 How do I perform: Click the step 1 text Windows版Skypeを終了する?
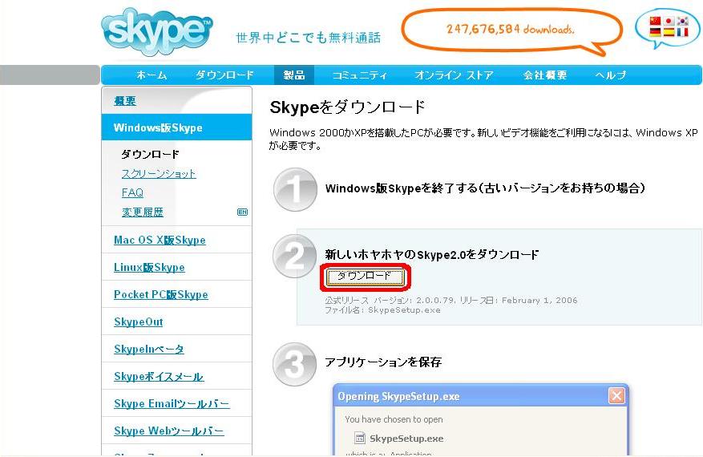click(x=485, y=188)
